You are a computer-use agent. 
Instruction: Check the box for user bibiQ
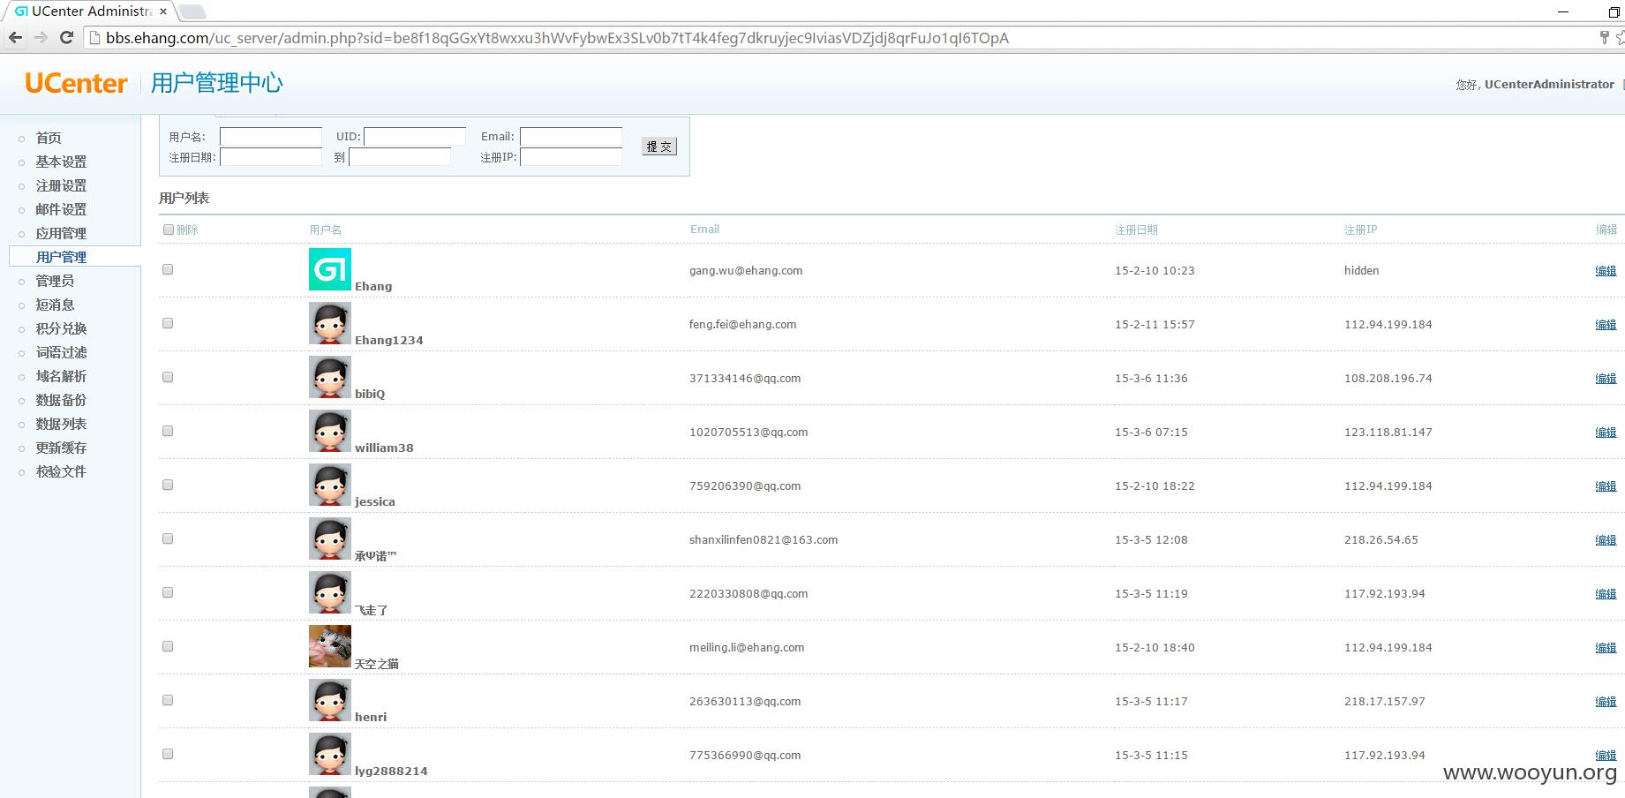coord(168,377)
